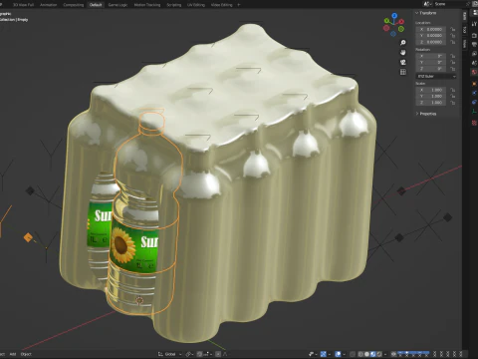Toggle the lock for Location X
The height and width of the screenshot is (359, 478).
coord(453,29)
